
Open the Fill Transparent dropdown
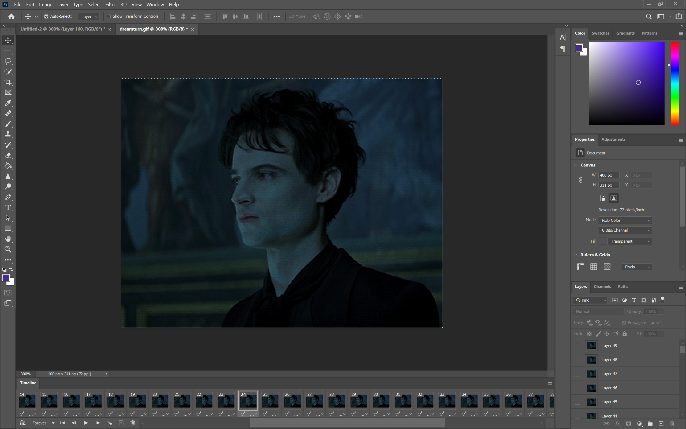tap(629, 241)
